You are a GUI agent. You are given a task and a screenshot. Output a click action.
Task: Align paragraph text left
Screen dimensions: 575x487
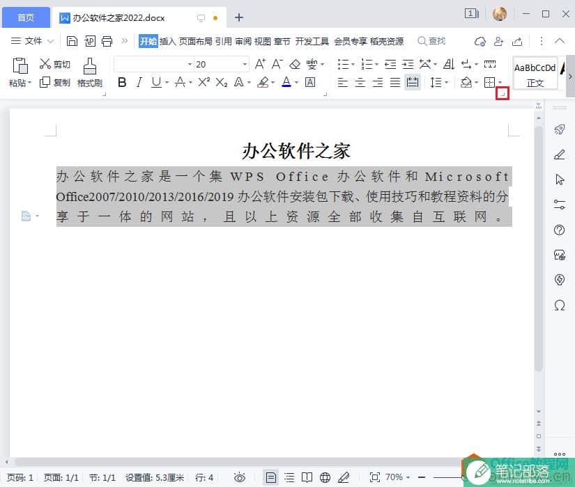(342, 82)
